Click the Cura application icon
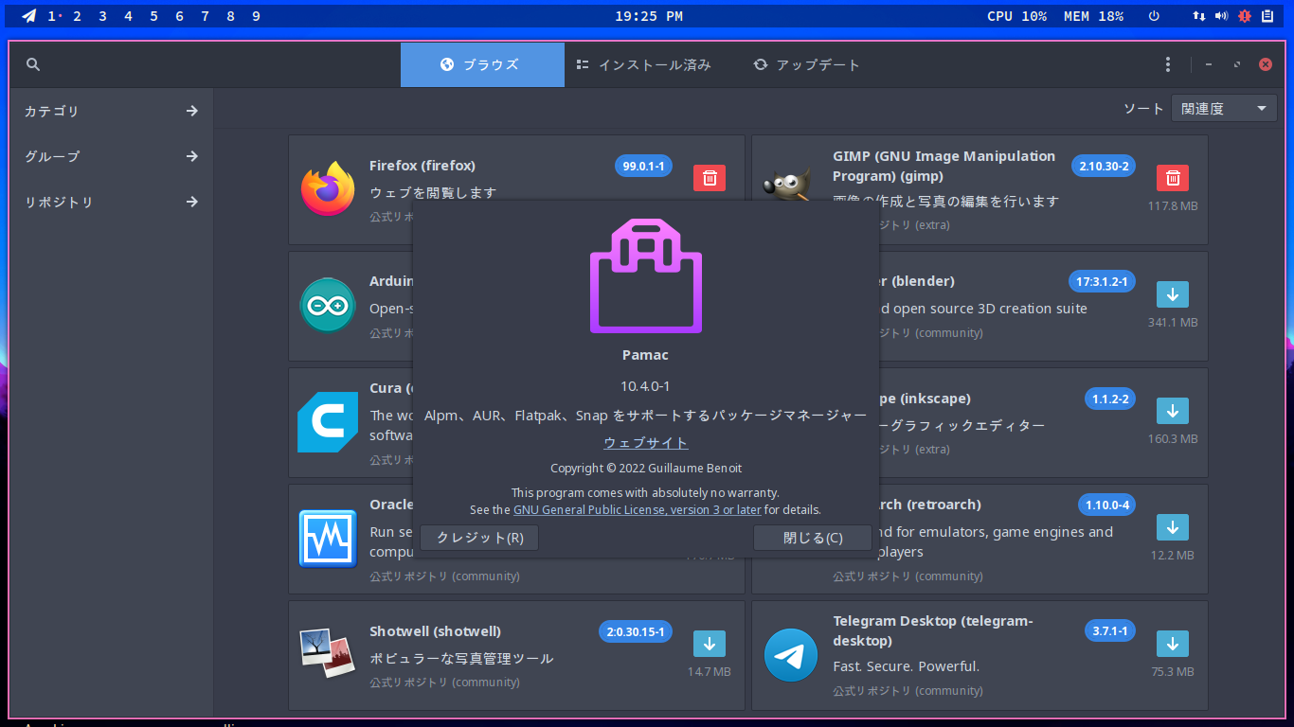The image size is (1294, 727). pyautogui.click(x=328, y=422)
